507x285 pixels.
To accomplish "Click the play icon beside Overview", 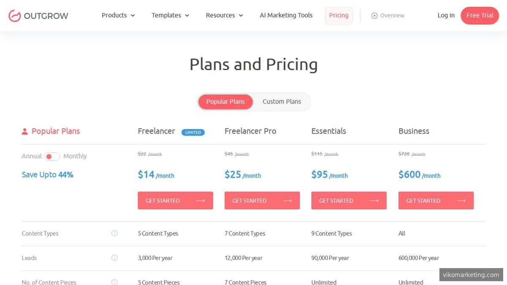I will tap(374, 15).
